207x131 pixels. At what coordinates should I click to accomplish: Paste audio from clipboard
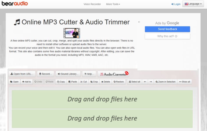(x=73, y=82)
